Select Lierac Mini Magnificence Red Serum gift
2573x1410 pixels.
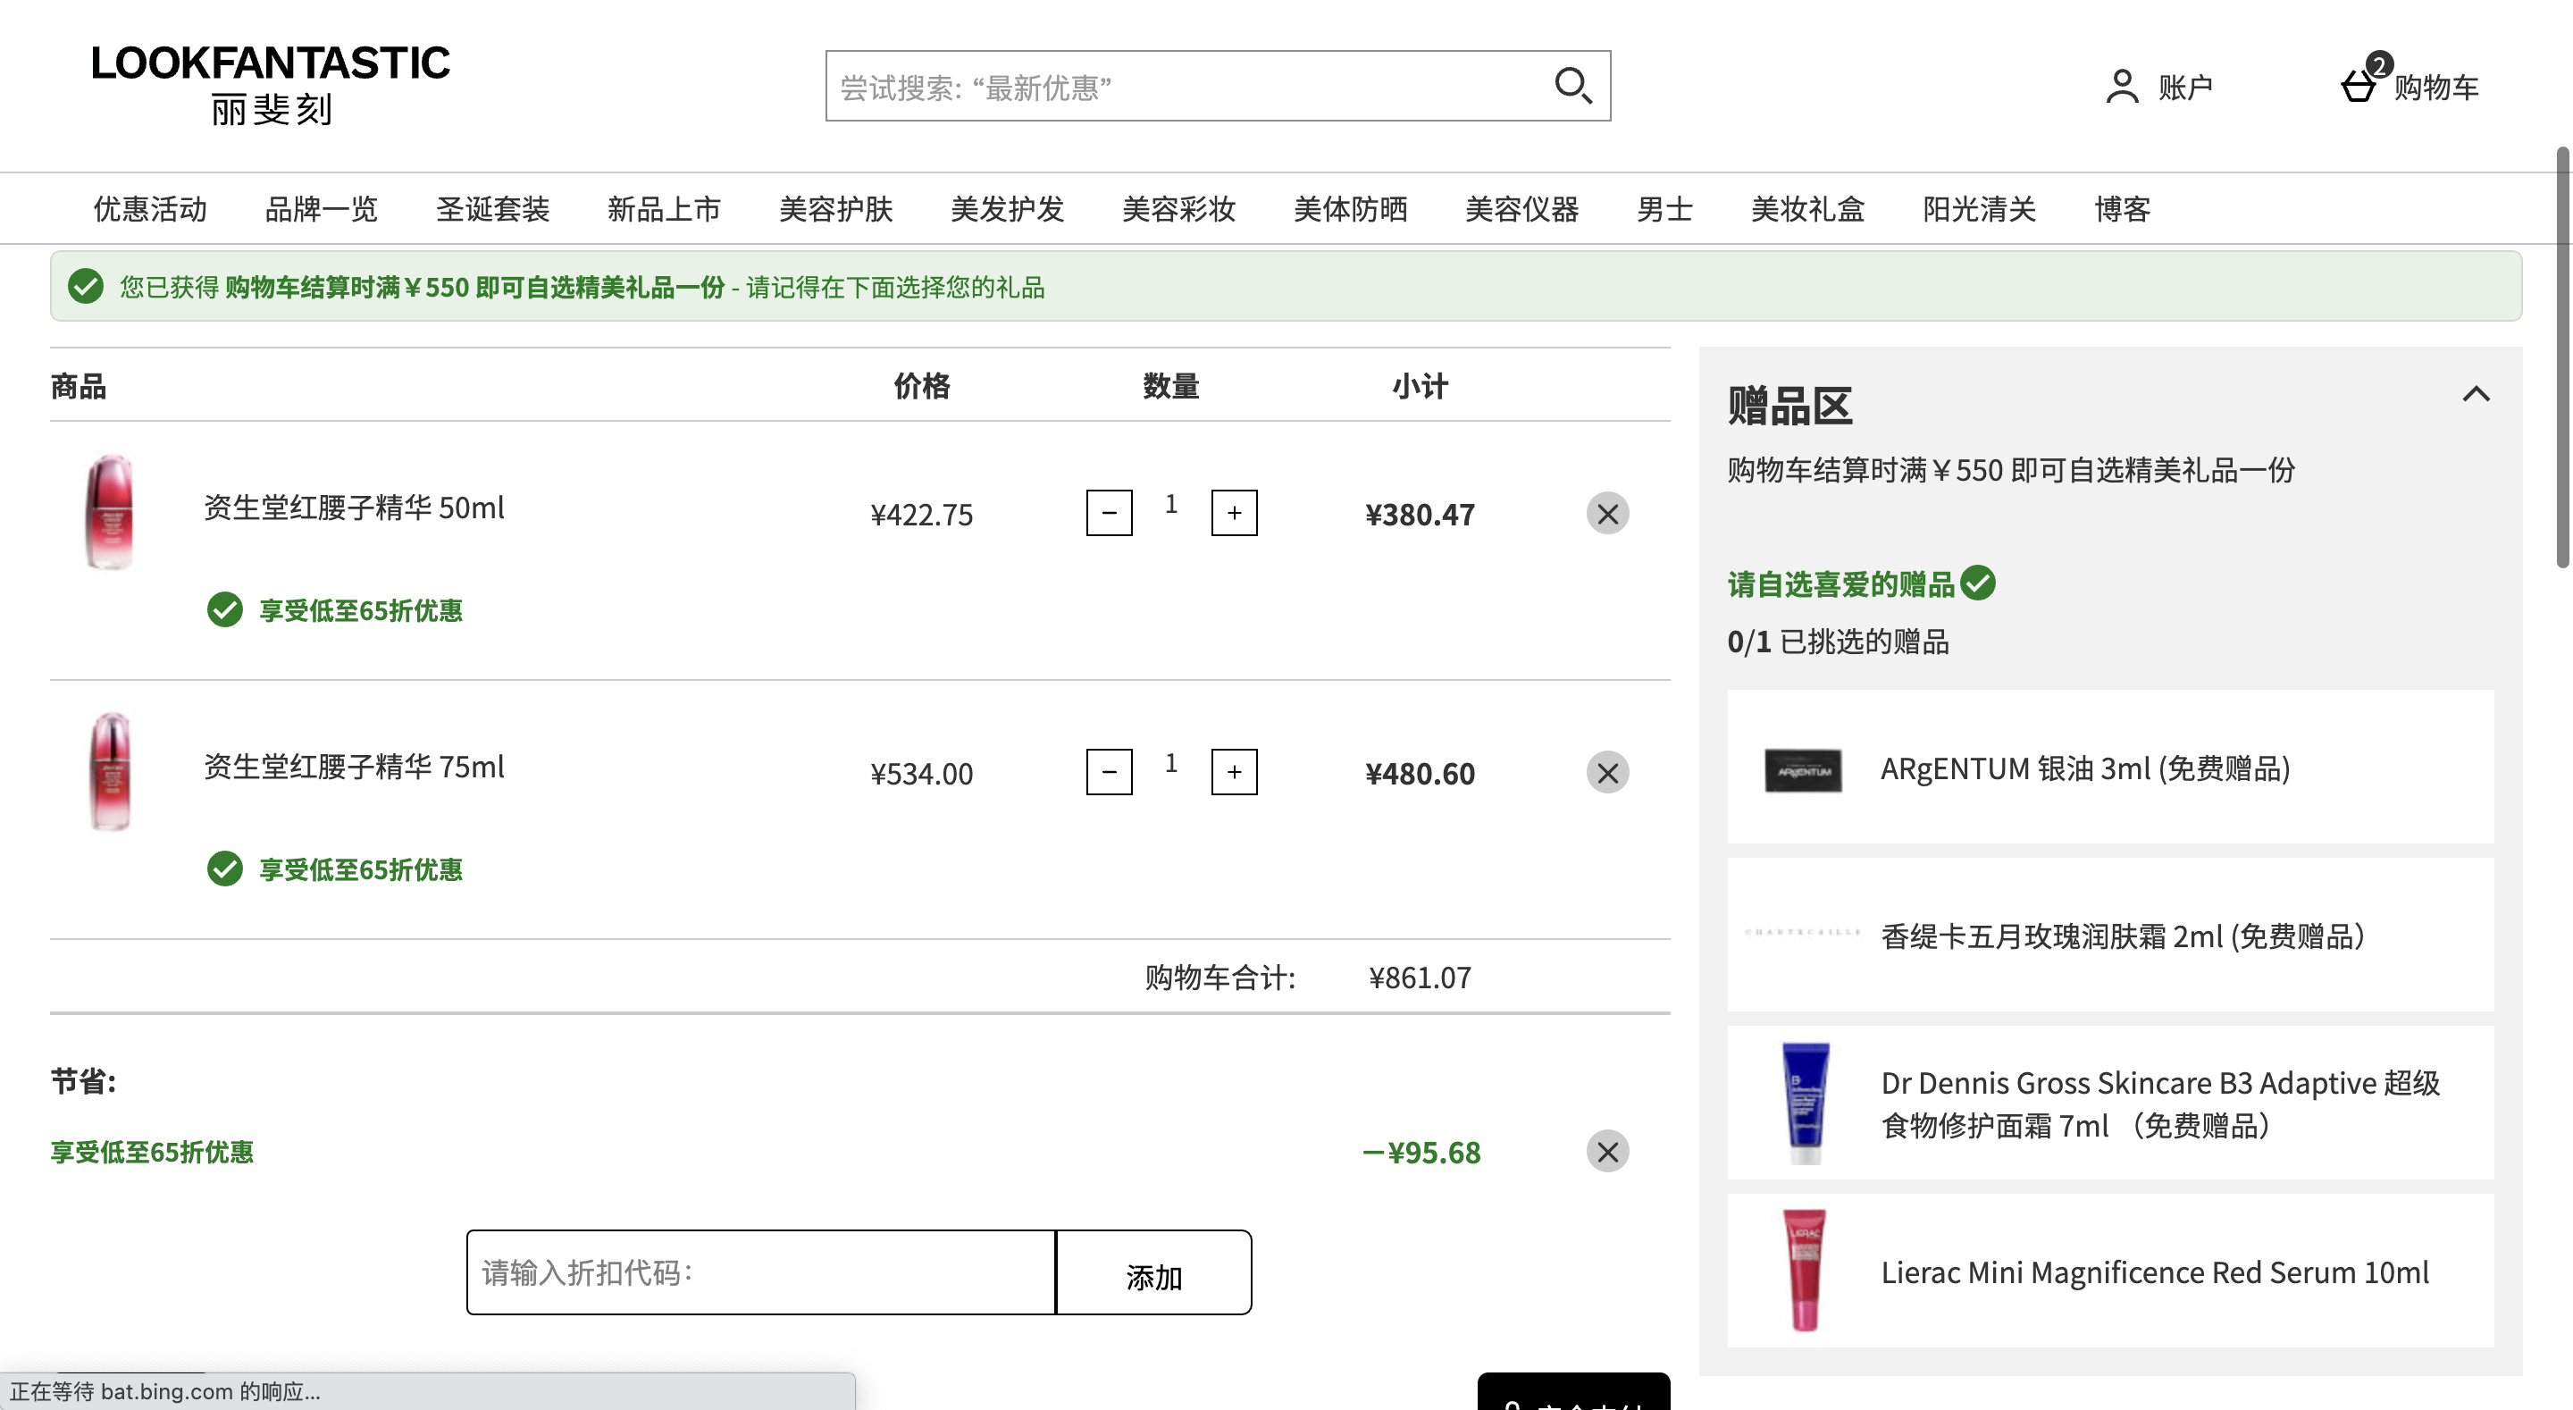click(x=2110, y=1272)
